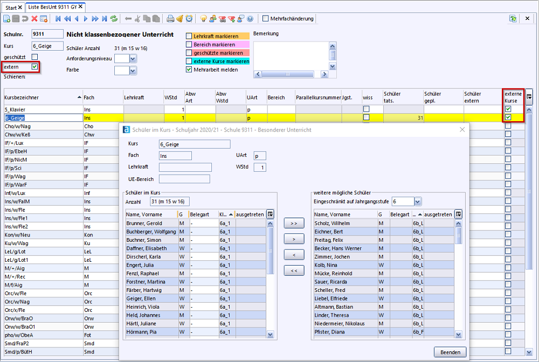Screen dimensions: 539x362
Task: Go to previous record arrow
Action: tap(77, 18)
